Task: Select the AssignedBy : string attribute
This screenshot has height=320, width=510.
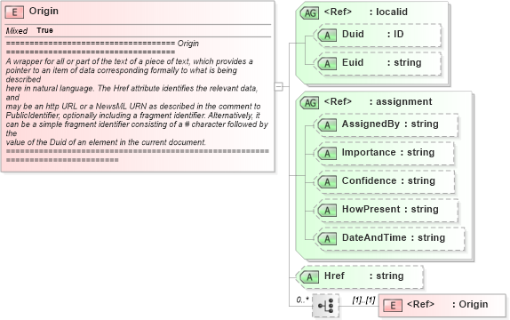Action: pyautogui.click(x=386, y=125)
